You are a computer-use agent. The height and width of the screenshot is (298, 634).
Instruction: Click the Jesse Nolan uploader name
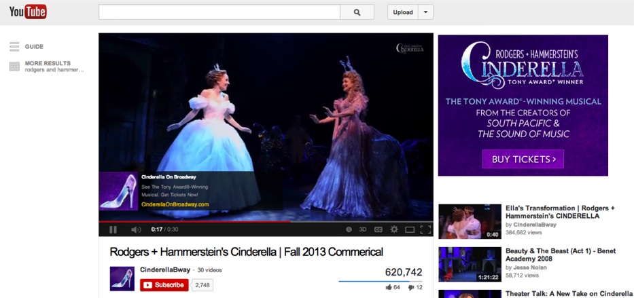point(530,267)
